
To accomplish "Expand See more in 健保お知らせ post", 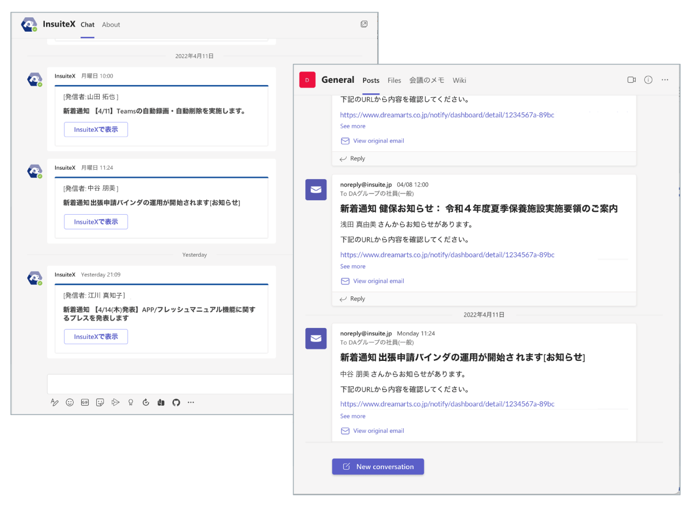I will pyautogui.click(x=352, y=266).
